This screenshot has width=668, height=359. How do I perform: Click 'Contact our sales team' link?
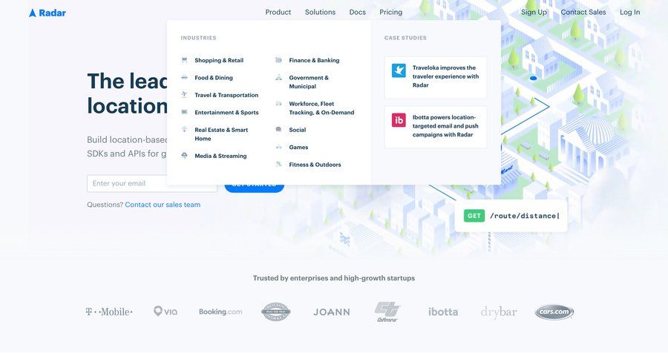pyautogui.click(x=163, y=205)
